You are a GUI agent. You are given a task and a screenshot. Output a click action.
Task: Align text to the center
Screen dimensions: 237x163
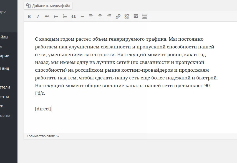click(100, 16)
